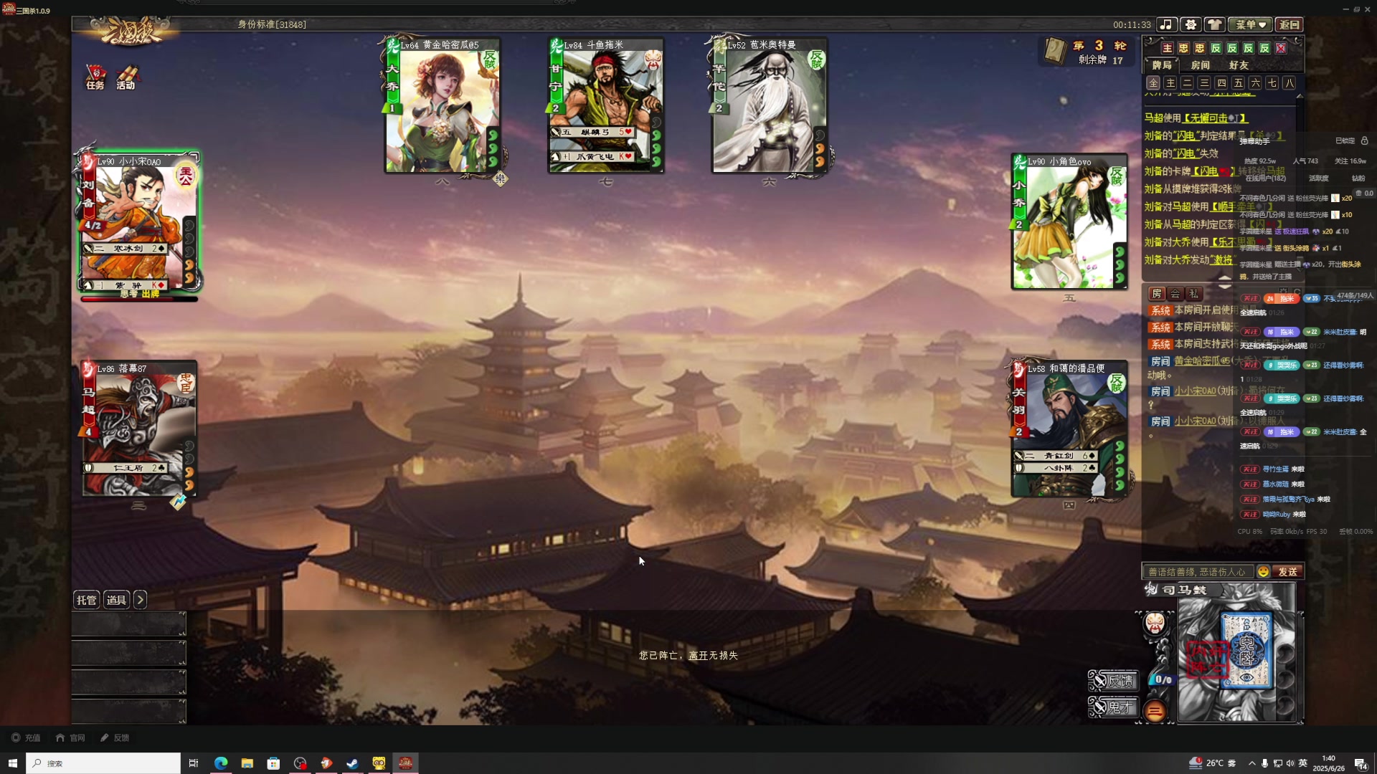Screen dimensions: 1377x774
Task: Click the Windows taskbar search box
Action: (103, 763)
